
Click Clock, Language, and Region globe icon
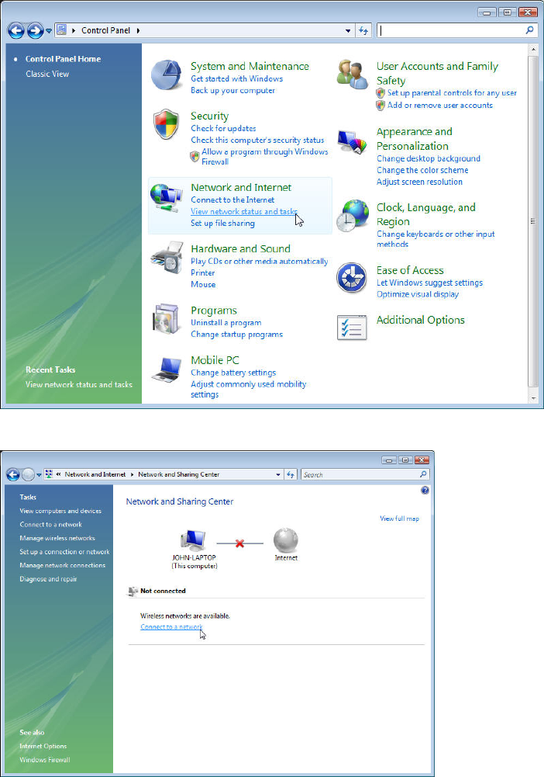coord(352,216)
